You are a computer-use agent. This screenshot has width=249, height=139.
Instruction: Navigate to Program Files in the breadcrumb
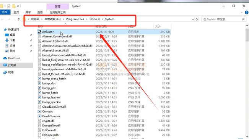point(75,19)
